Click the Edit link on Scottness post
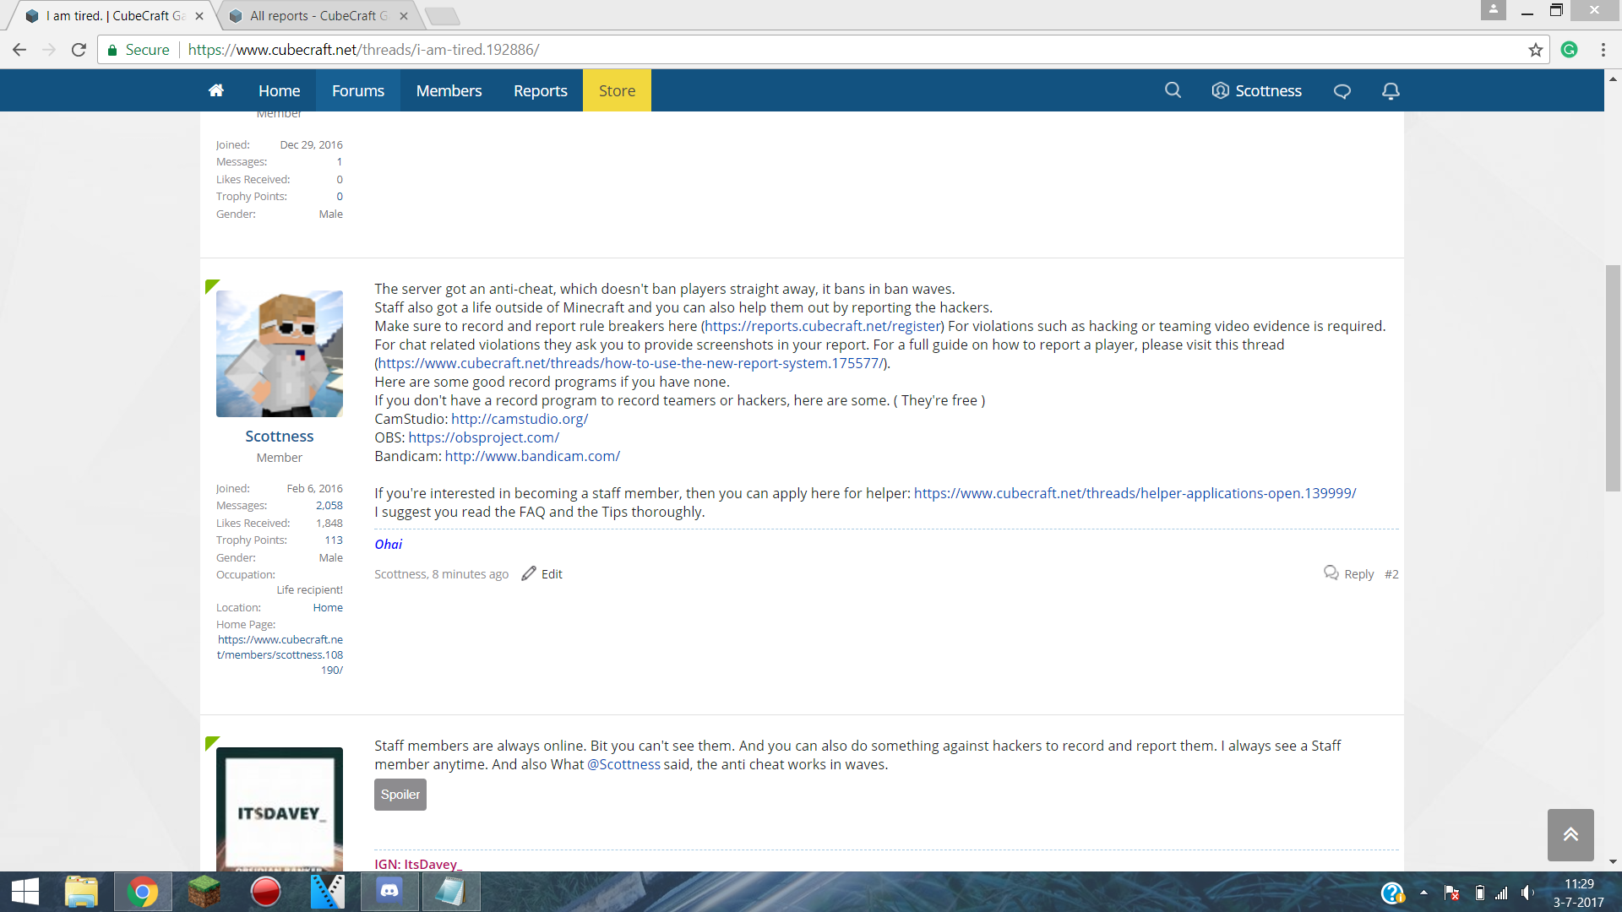The width and height of the screenshot is (1622, 912). [x=552, y=574]
